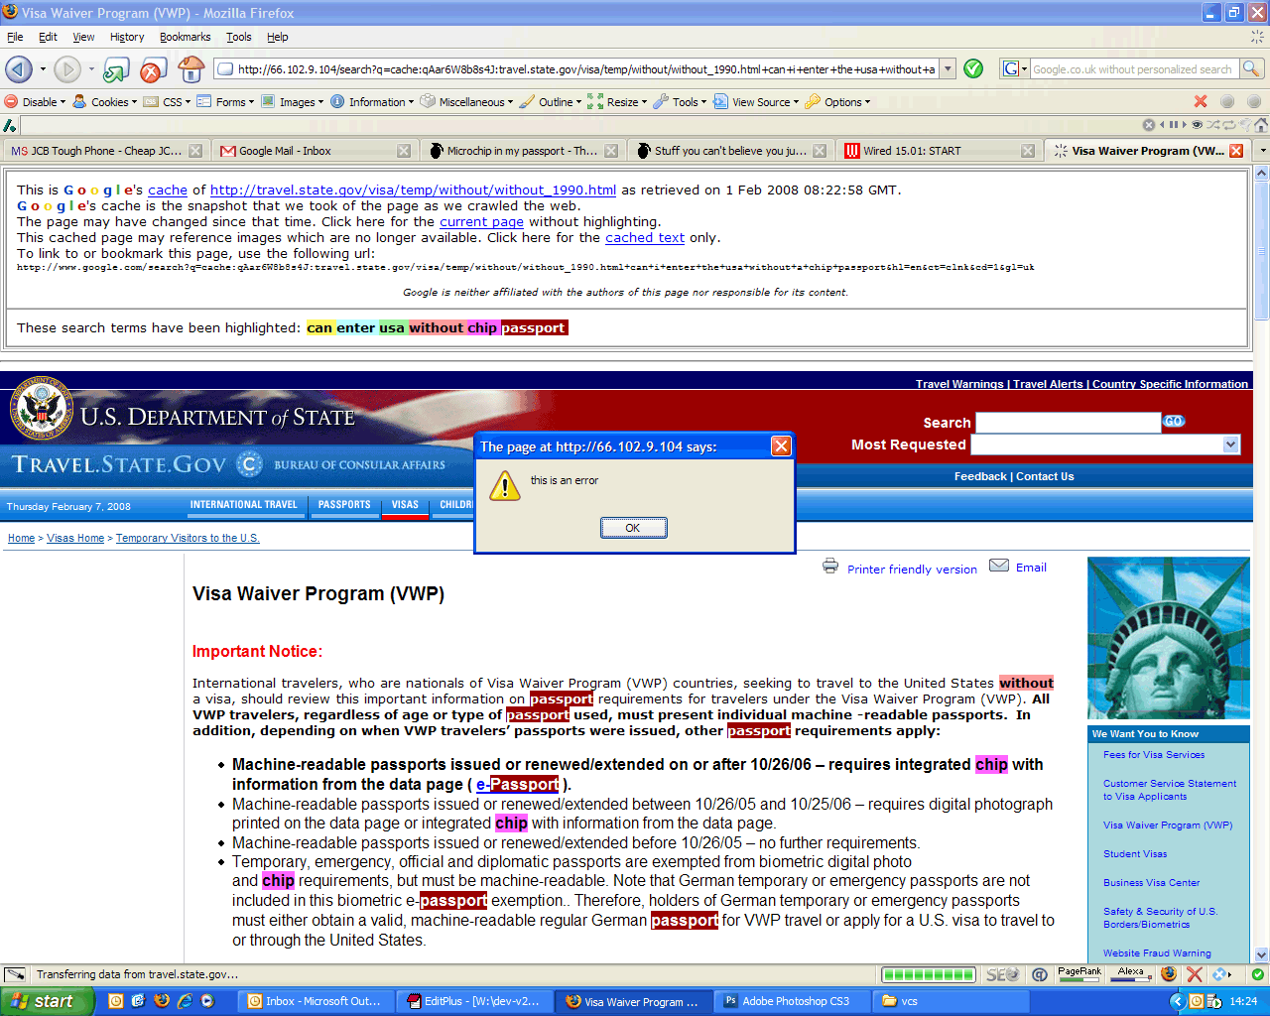Click the search magnifier icon
Viewport: 1270px width, 1016px height.
click(x=1251, y=68)
